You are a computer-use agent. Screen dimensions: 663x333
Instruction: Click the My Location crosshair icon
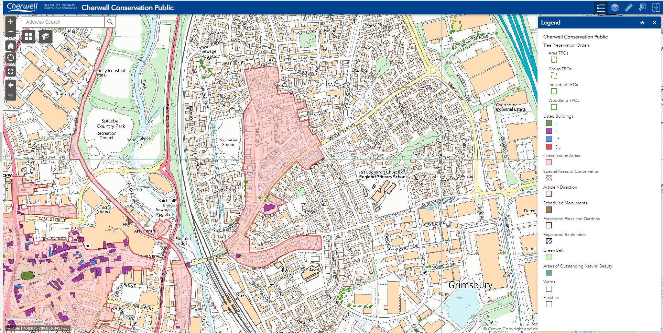click(11, 58)
